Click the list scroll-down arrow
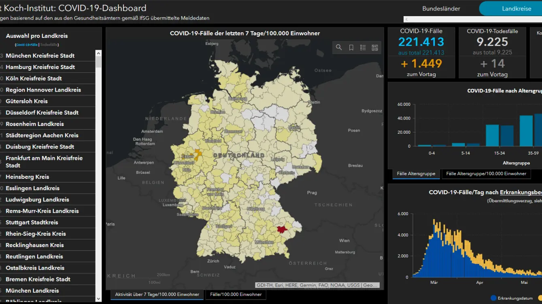The height and width of the screenshot is (304, 542). click(98, 299)
